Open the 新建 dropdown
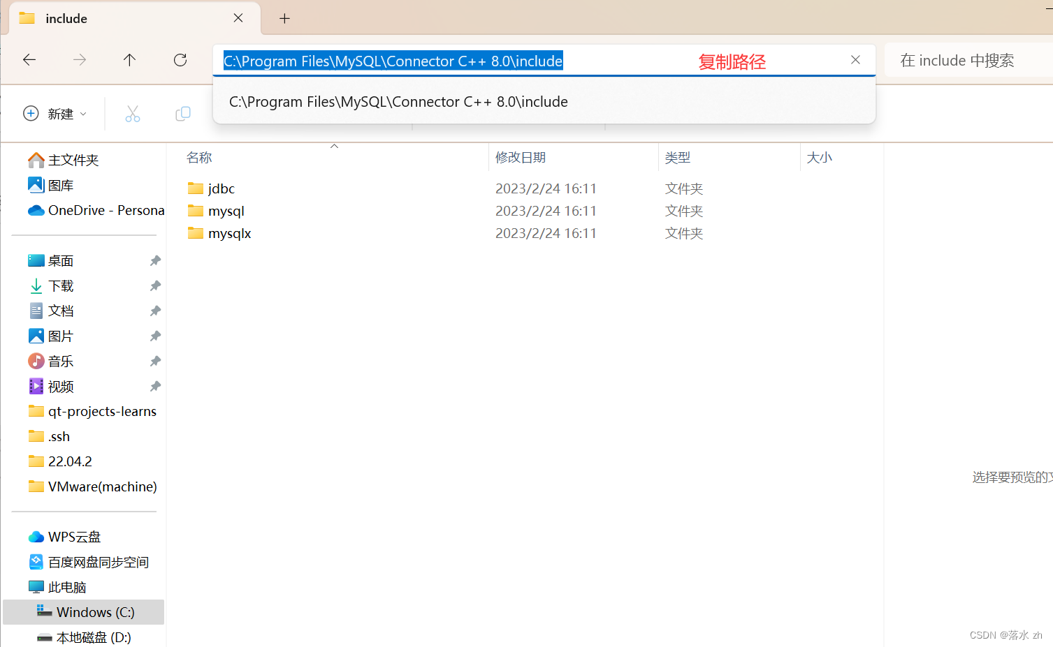1053x647 pixels. [x=55, y=113]
